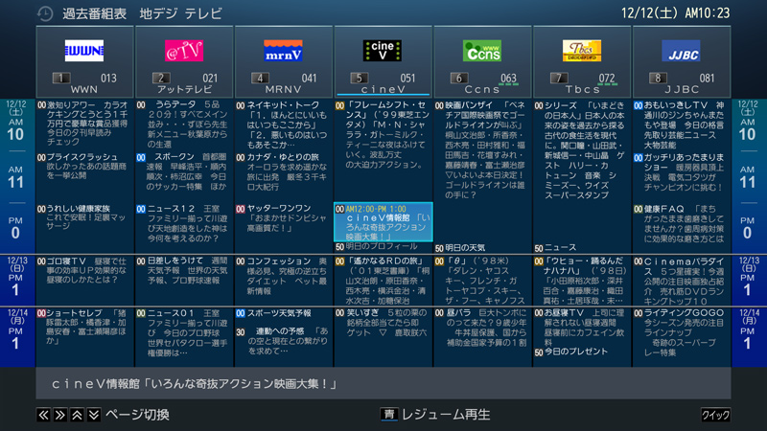The width and height of the screenshot is (767, 431).
Task: Select the 12/14 Monday date row on left
Action: (17, 329)
